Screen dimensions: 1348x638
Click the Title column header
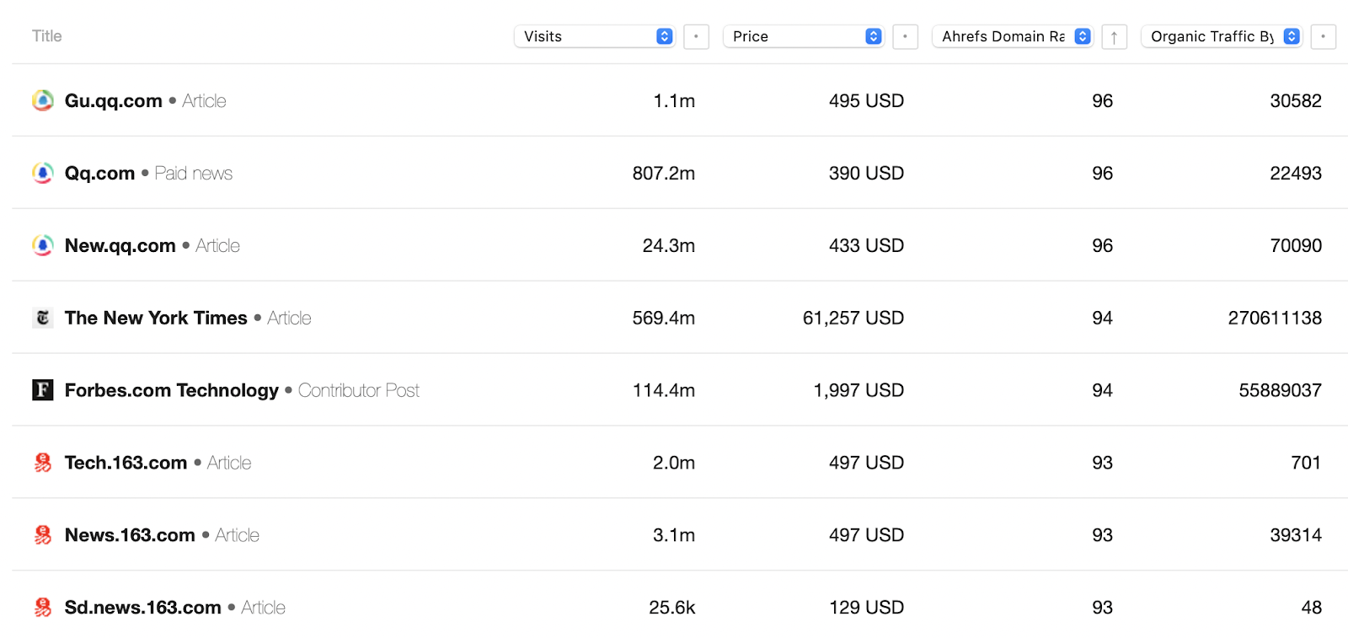coord(47,36)
